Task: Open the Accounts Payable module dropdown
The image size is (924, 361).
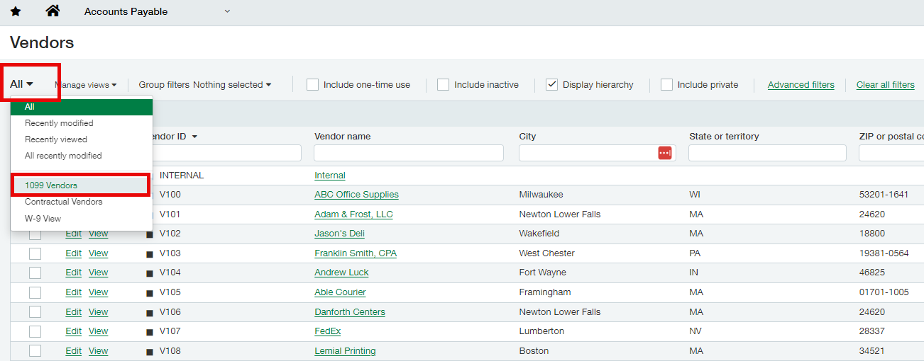Action: click(x=158, y=11)
